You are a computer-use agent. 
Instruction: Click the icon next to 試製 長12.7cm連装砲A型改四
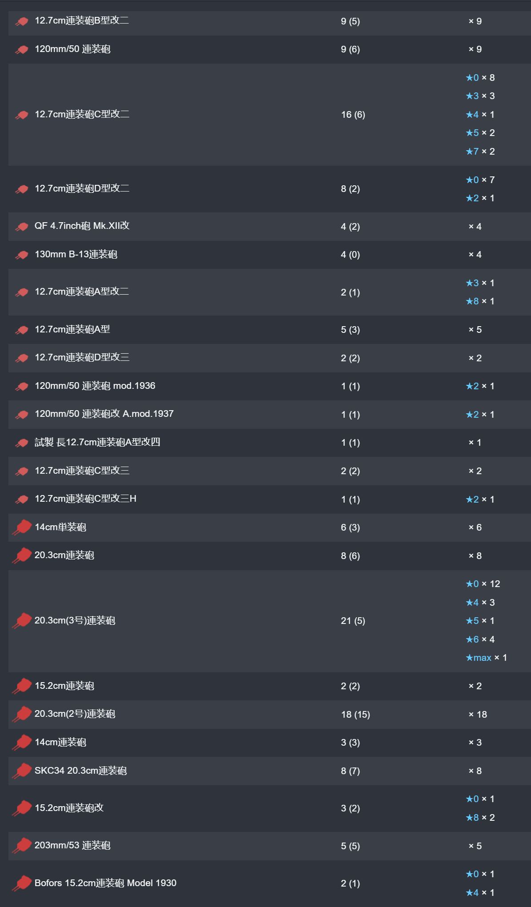point(22,443)
